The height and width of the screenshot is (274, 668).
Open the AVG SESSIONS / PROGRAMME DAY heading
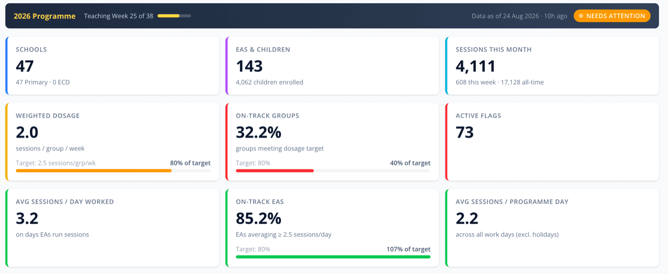[512, 202]
